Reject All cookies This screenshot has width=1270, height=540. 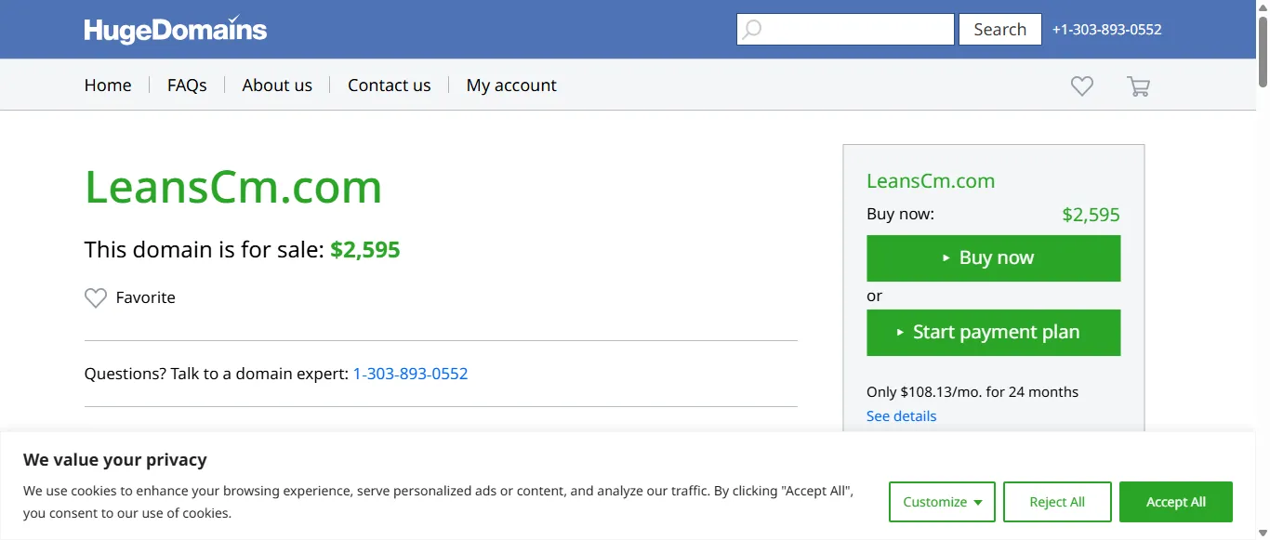(1057, 502)
